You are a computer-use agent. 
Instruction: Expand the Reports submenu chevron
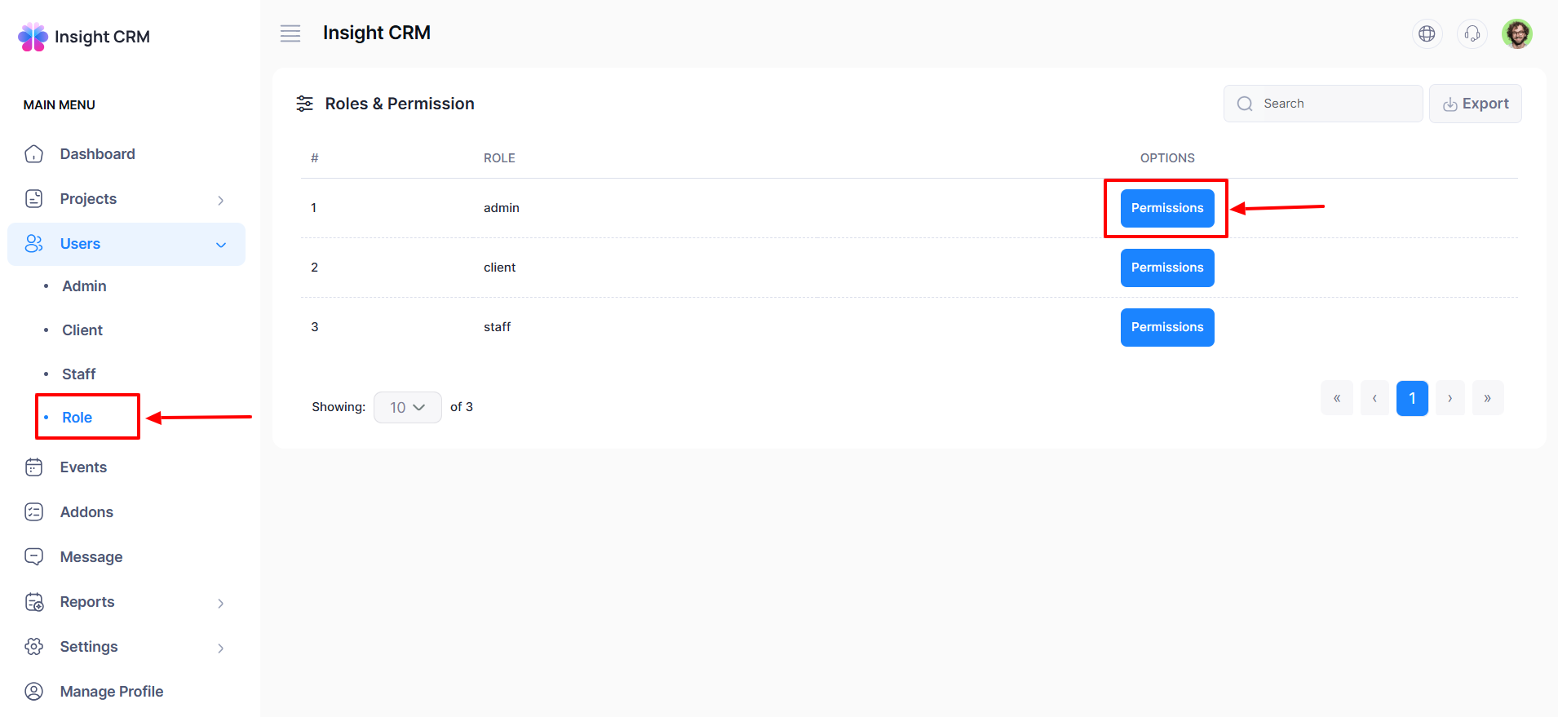[x=220, y=603]
